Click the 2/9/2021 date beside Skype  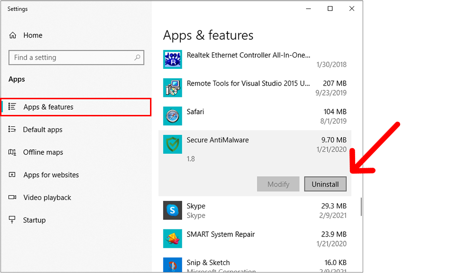pos(333,215)
